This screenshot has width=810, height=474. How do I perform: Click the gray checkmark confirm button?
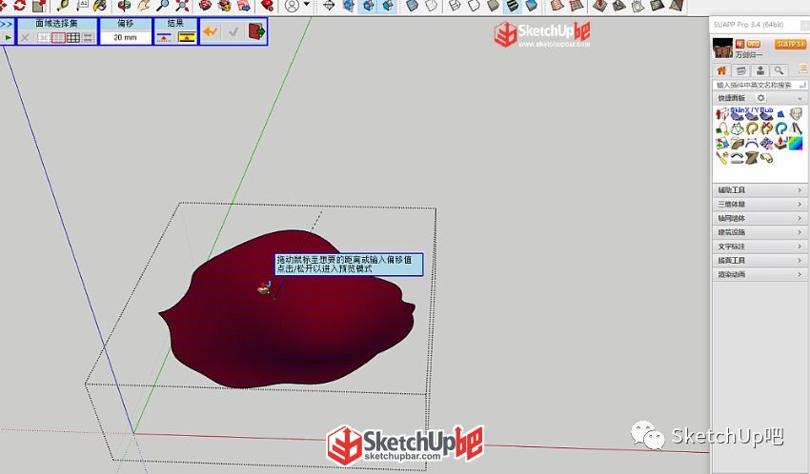(233, 31)
